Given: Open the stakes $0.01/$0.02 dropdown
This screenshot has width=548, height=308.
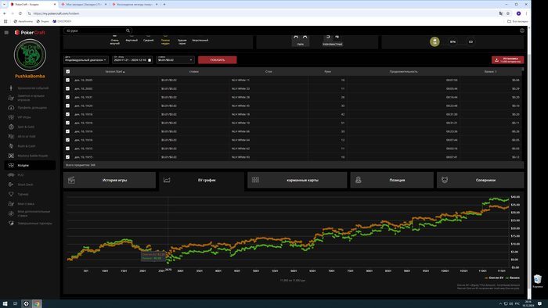Looking at the screenshot, I should click(x=175, y=59).
